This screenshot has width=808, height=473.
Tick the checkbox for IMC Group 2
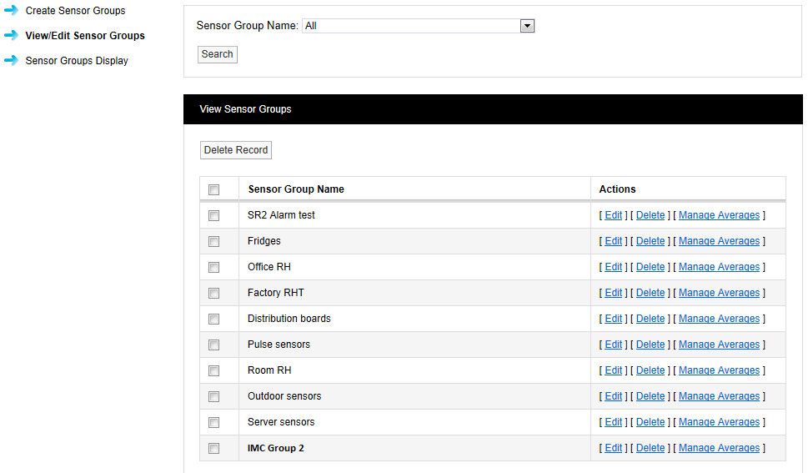[x=214, y=448]
